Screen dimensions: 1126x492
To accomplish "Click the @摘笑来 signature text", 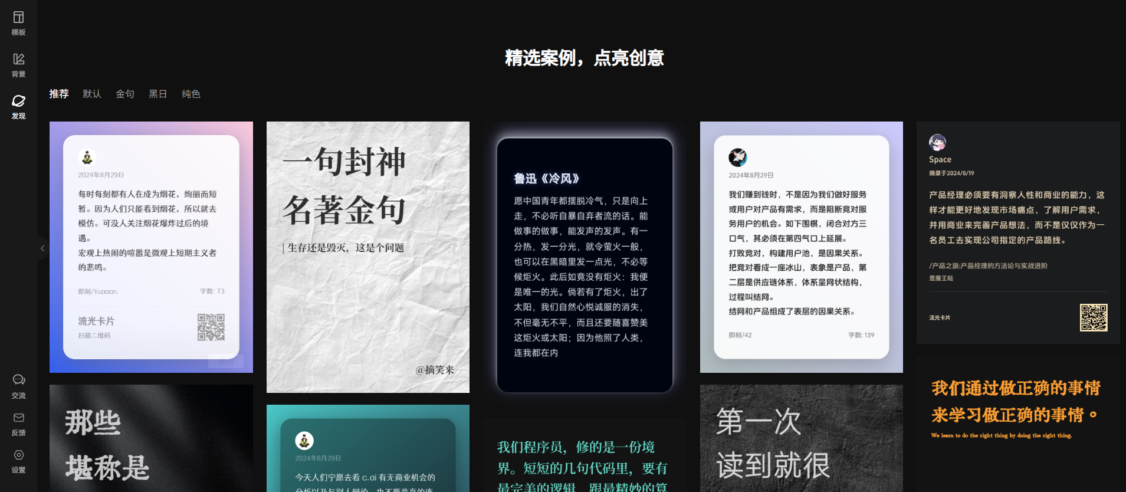I will (435, 370).
